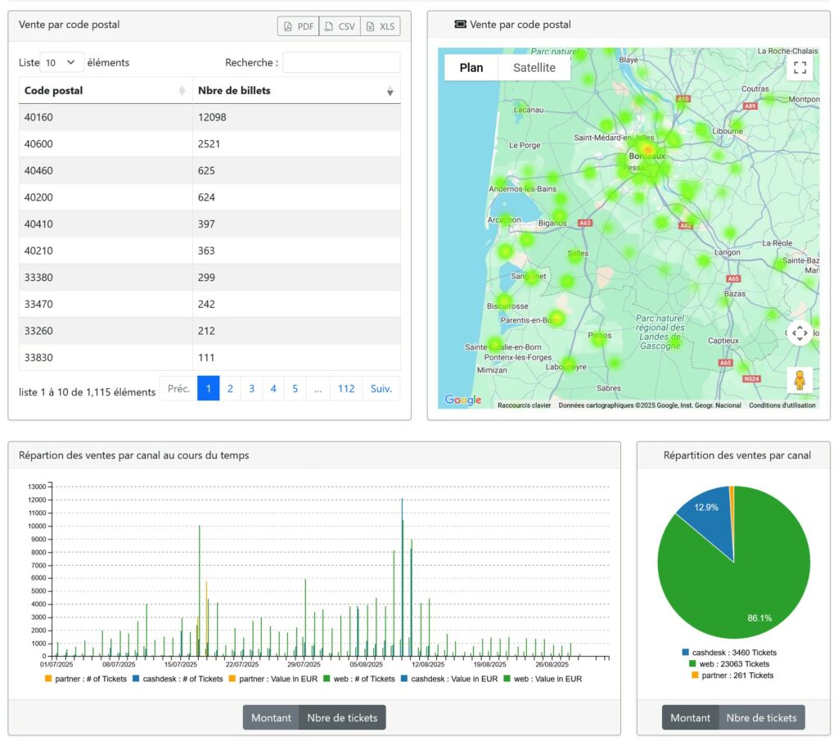Click postal code 33380 cell
The width and height of the screenshot is (838, 746).
pyautogui.click(x=106, y=278)
